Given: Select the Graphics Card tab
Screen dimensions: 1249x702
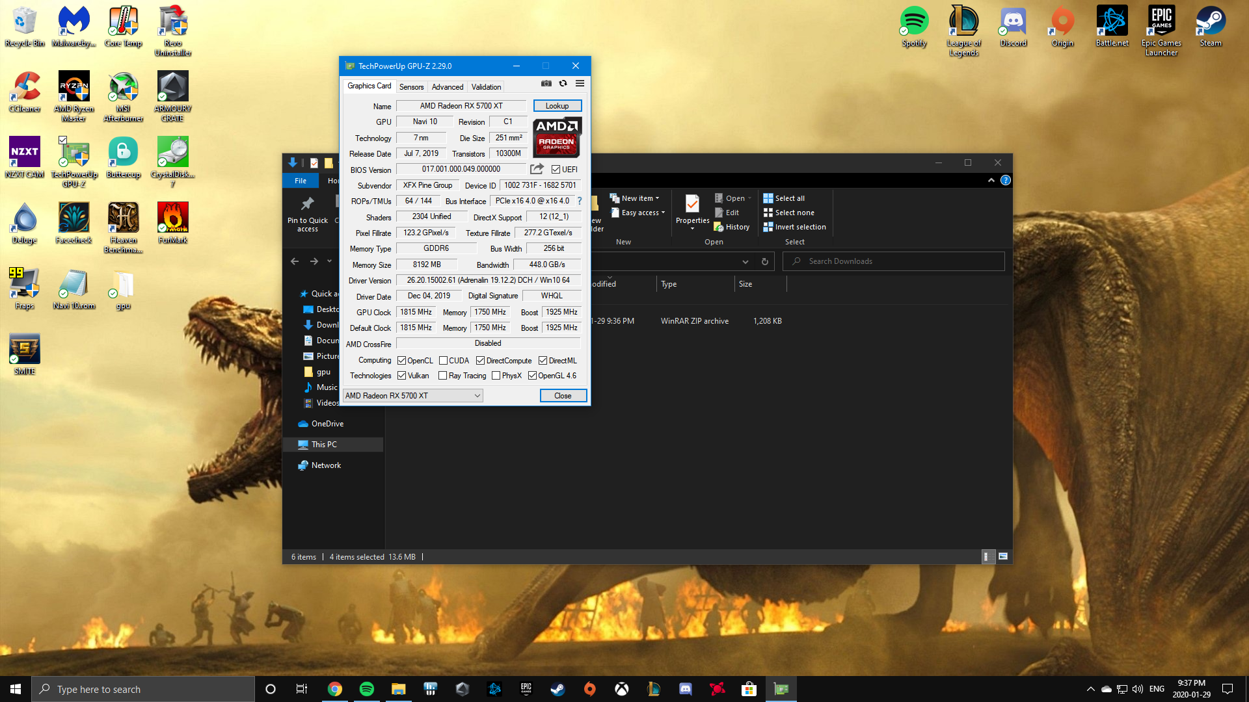Looking at the screenshot, I should click(x=369, y=86).
